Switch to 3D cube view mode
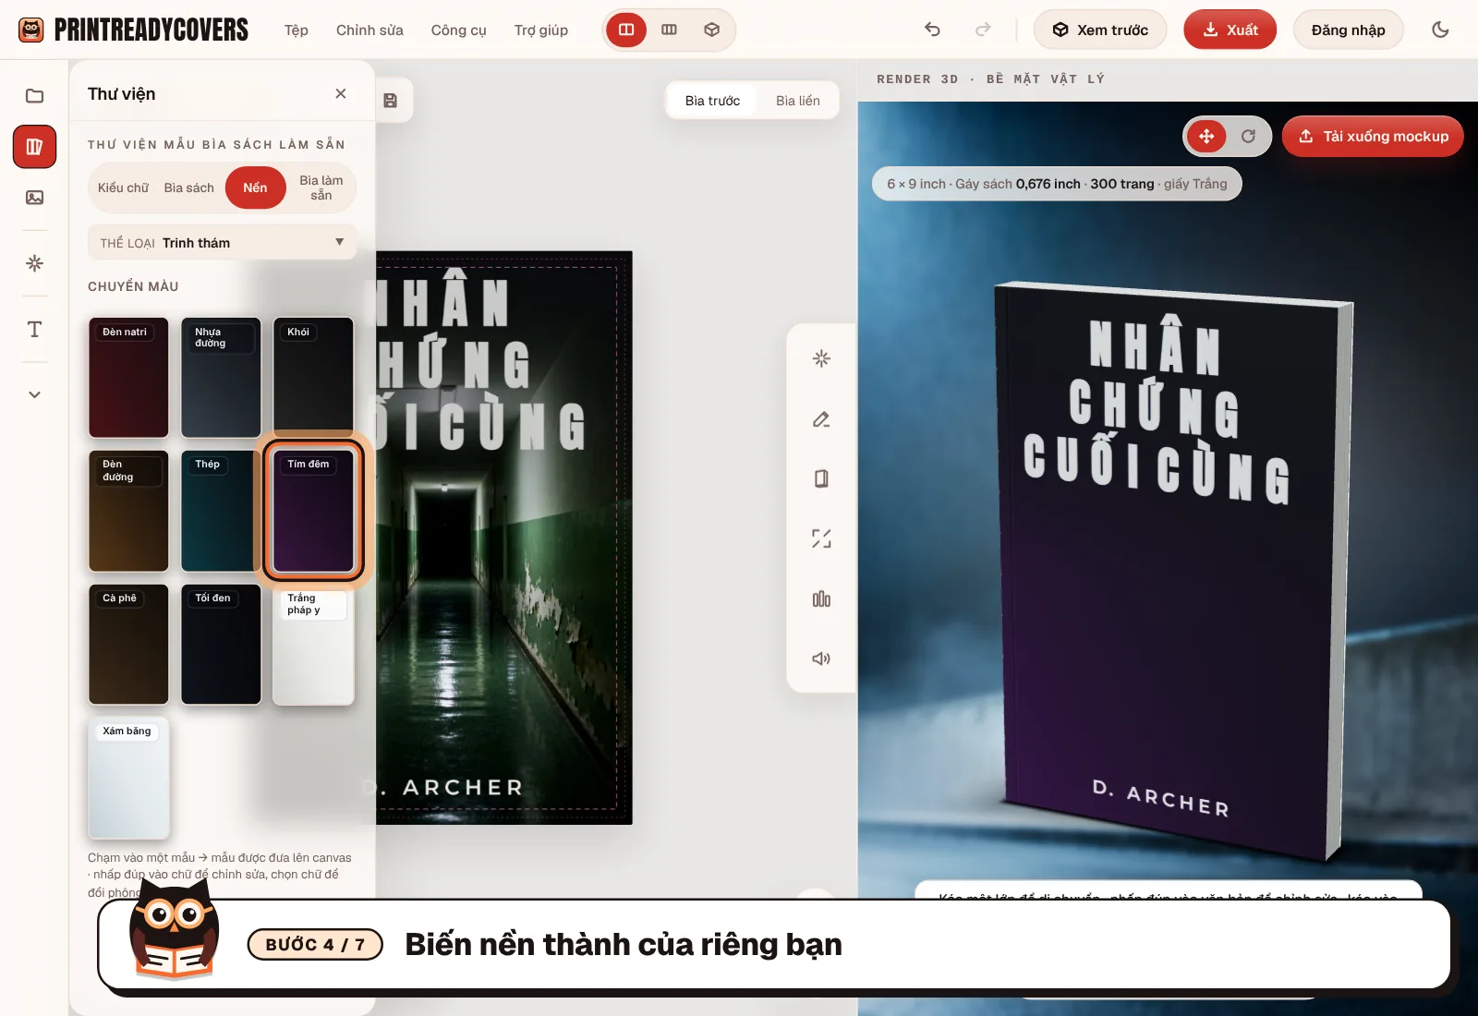The width and height of the screenshot is (1478, 1016). [711, 30]
